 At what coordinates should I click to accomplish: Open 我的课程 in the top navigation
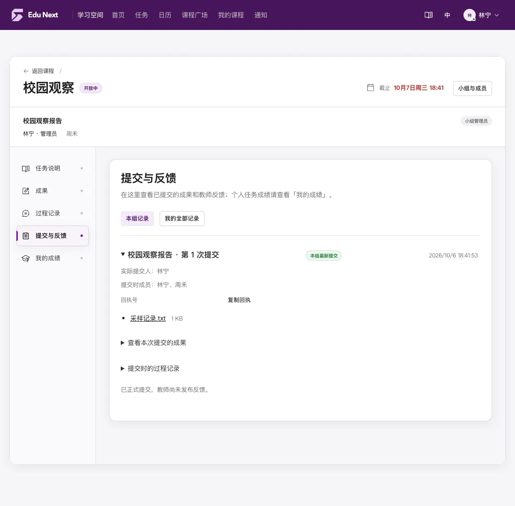231,15
